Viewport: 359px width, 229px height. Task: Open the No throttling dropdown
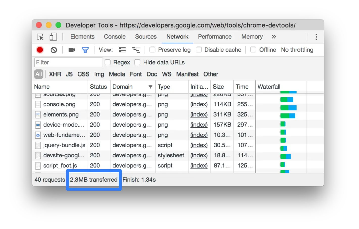[297, 50]
